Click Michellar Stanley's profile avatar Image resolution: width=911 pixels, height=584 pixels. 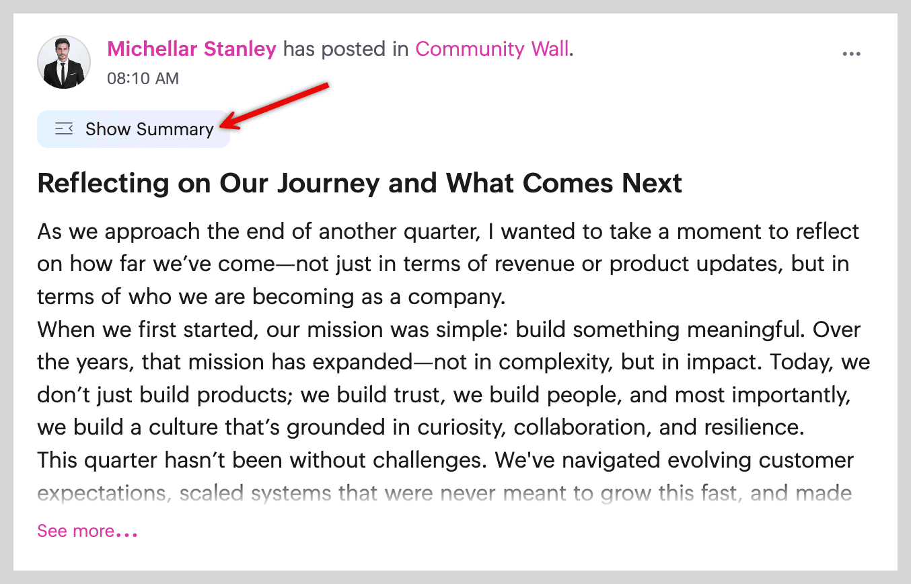tap(64, 63)
